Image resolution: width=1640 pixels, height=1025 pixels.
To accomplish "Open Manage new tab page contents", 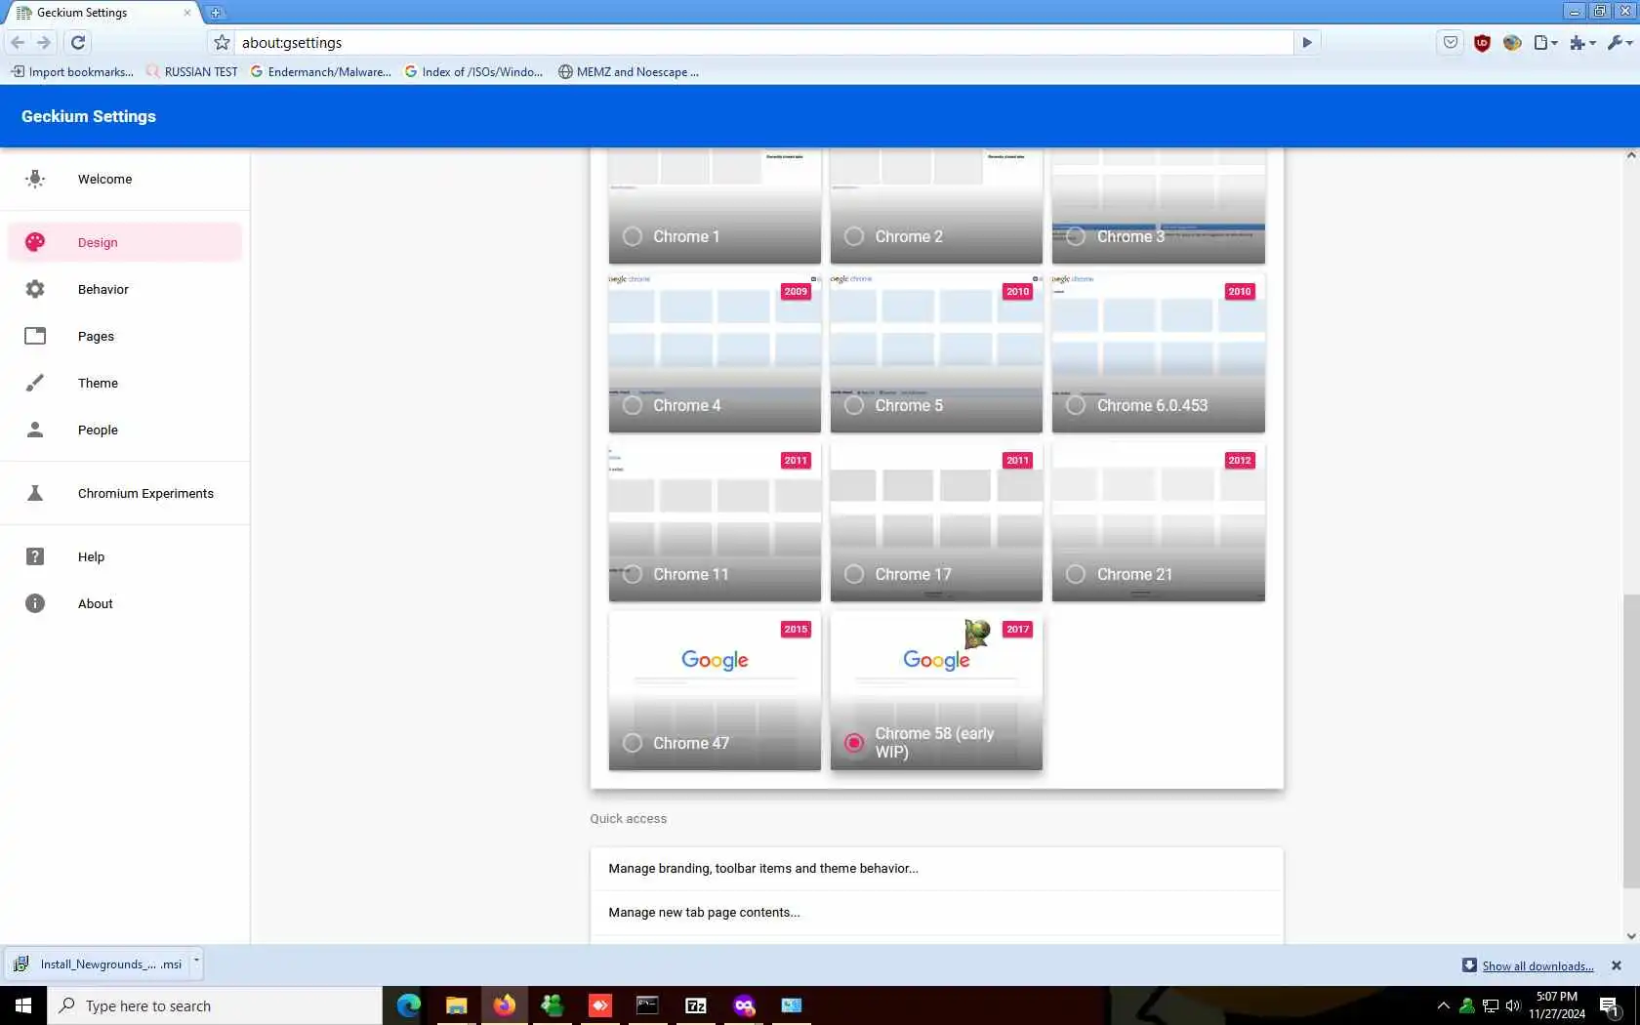I will tap(936, 912).
